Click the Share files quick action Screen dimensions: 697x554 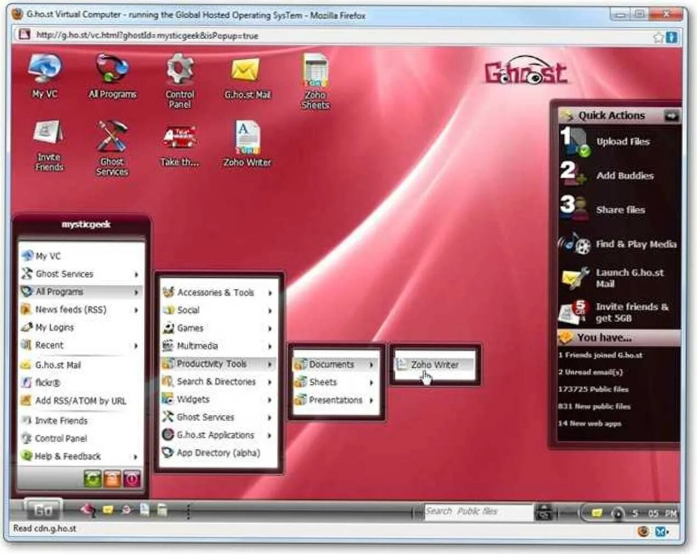(x=603, y=209)
